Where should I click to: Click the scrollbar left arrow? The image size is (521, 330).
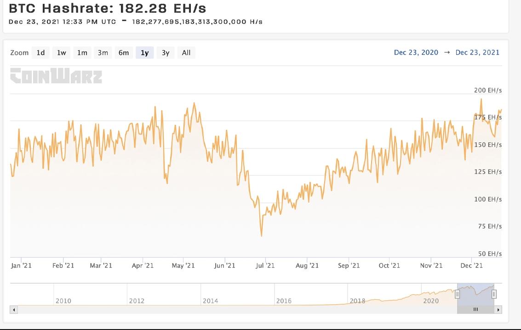(x=14, y=310)
